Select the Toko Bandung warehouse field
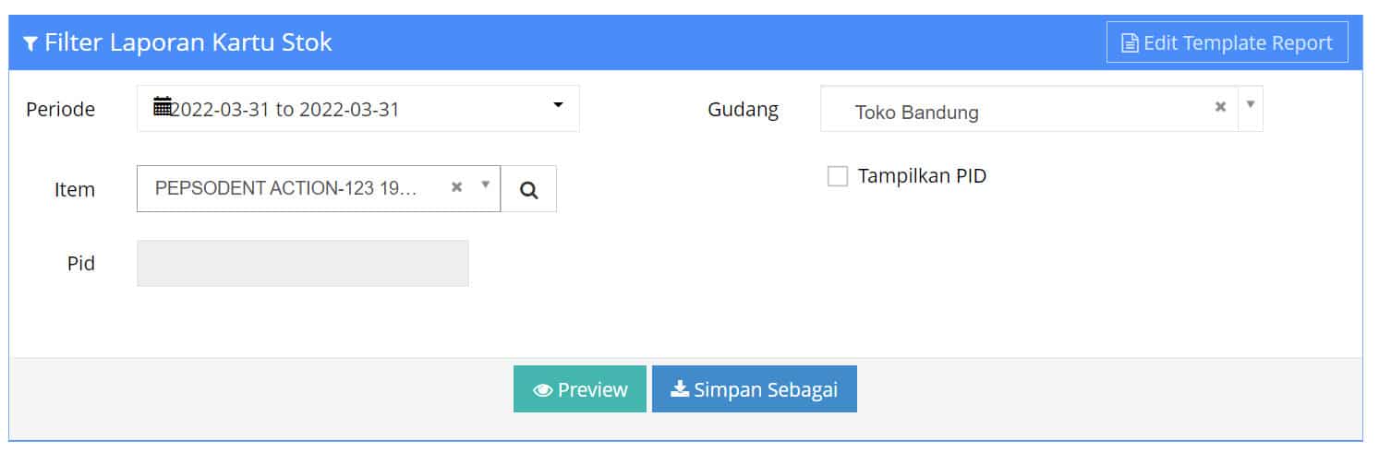This screenshot has width=1379, height=453. 1016,113
